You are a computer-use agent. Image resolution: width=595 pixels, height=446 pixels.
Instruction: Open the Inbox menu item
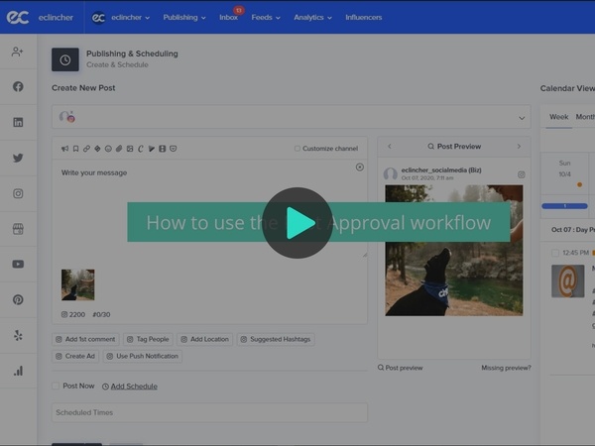click(x=228, y=18)
